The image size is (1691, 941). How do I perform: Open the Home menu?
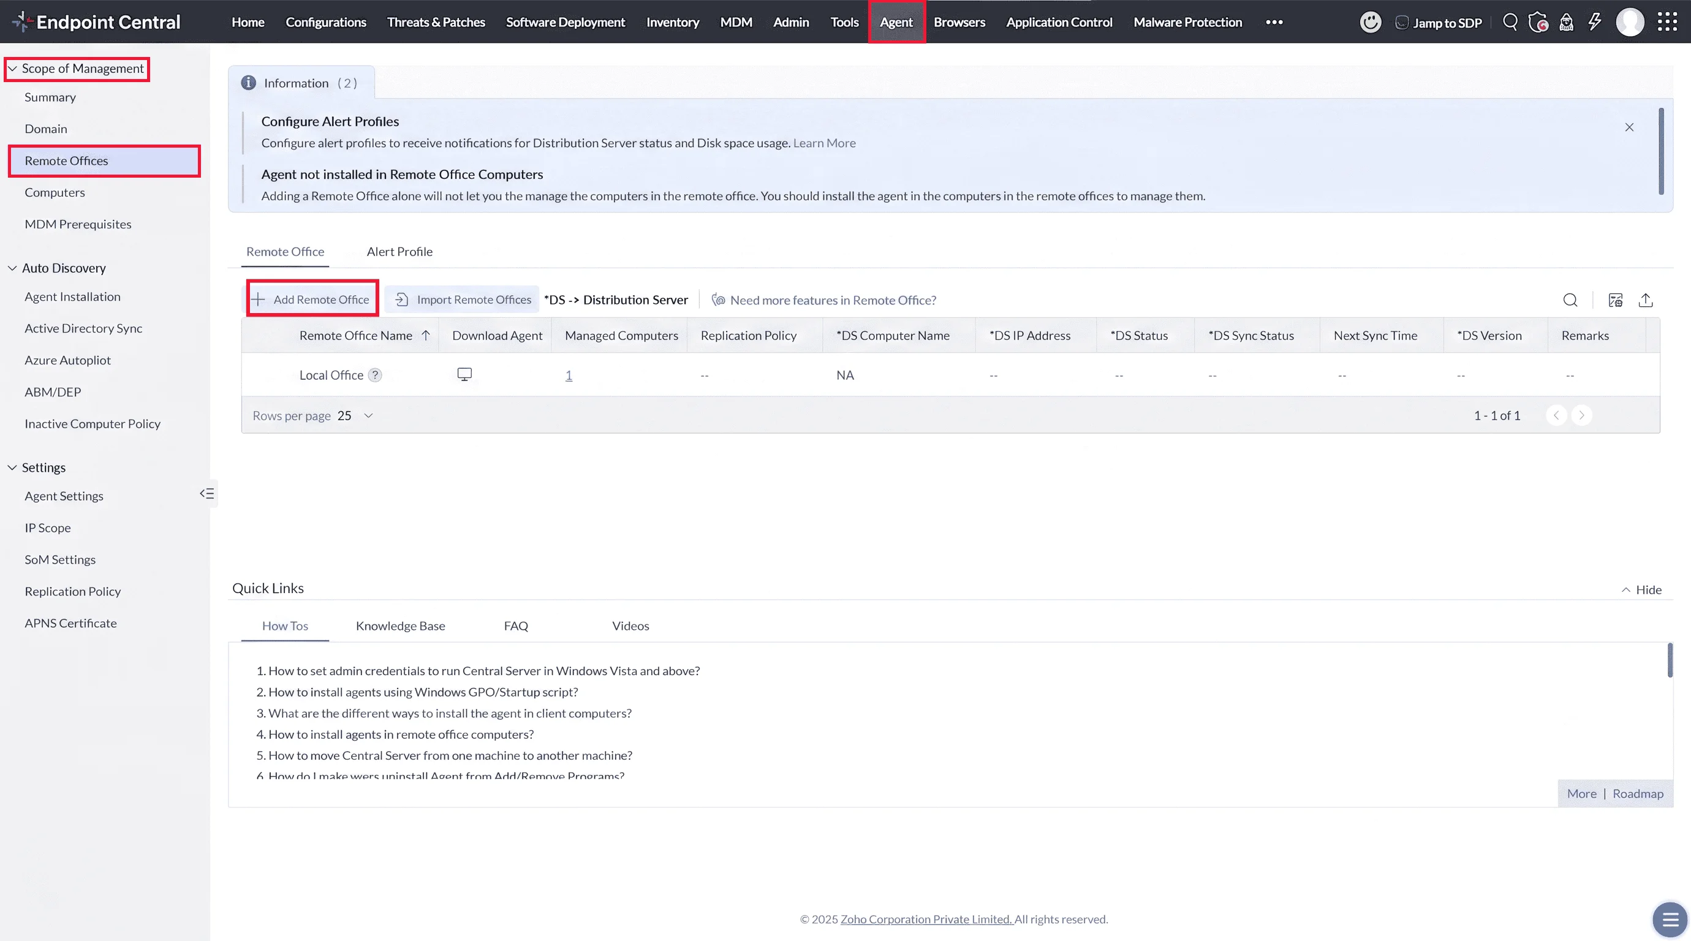coord(248,22)
